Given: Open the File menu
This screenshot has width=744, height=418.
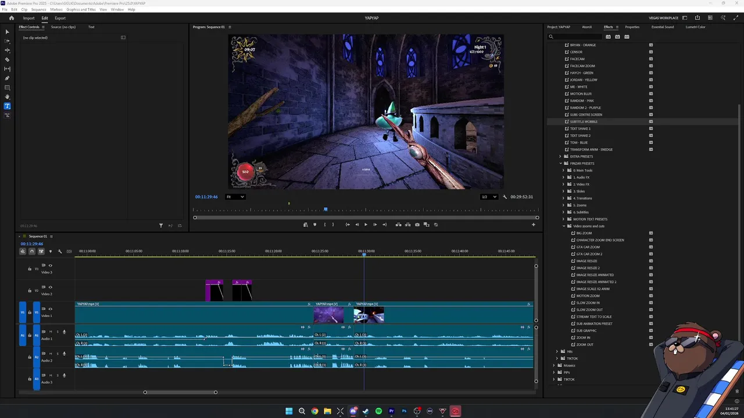Looking at the screenshot, I should pyautogui.click(x=5, y=9).
